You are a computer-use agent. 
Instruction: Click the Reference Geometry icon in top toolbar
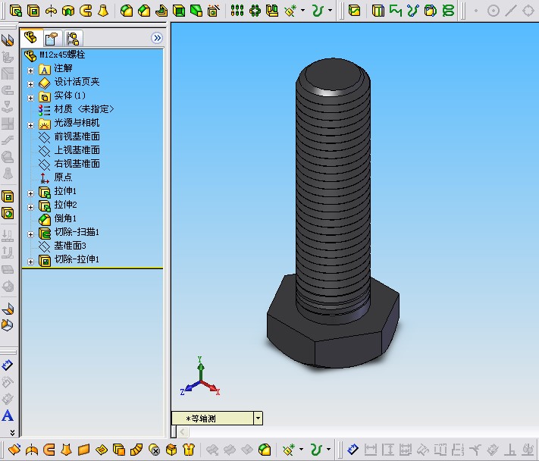point(290,11)
